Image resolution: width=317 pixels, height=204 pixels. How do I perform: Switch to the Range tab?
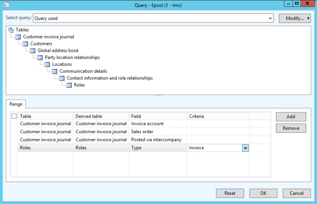(x=16, y=104)
